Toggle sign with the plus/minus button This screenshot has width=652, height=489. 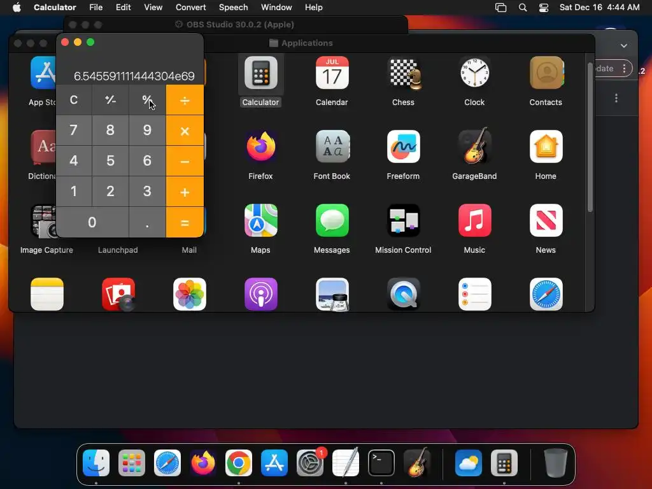click(110, 100)
